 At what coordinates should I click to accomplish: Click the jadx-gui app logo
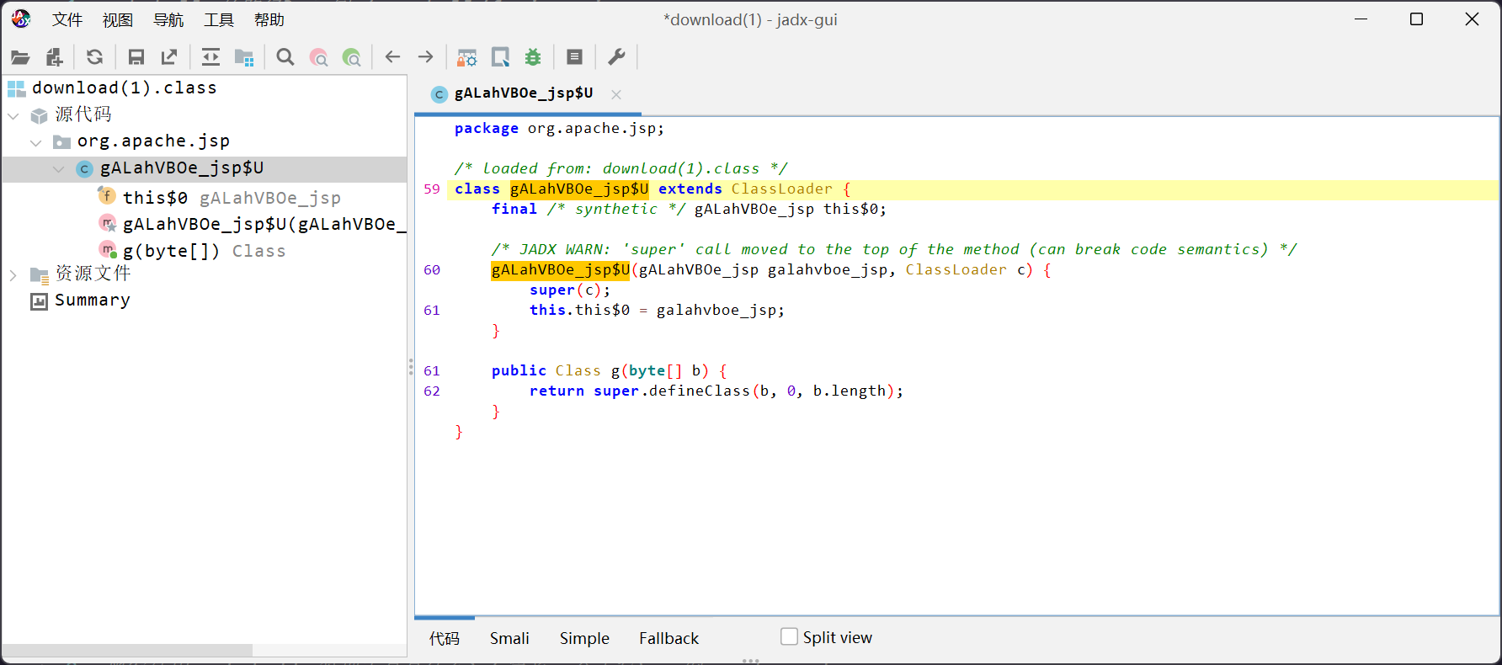tap(21, 19)
